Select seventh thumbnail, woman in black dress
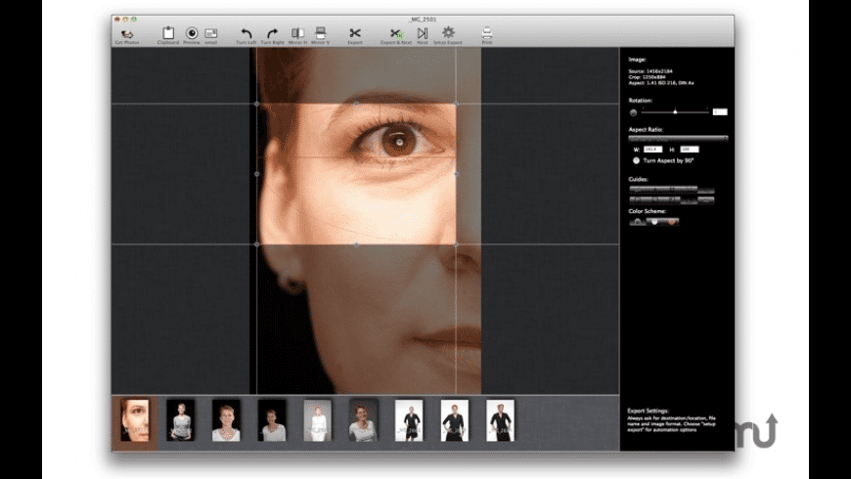This screenshot has height=479, width=851. click(x=409, y=420)
